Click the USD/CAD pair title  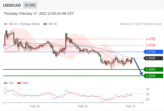coord(12,5)
